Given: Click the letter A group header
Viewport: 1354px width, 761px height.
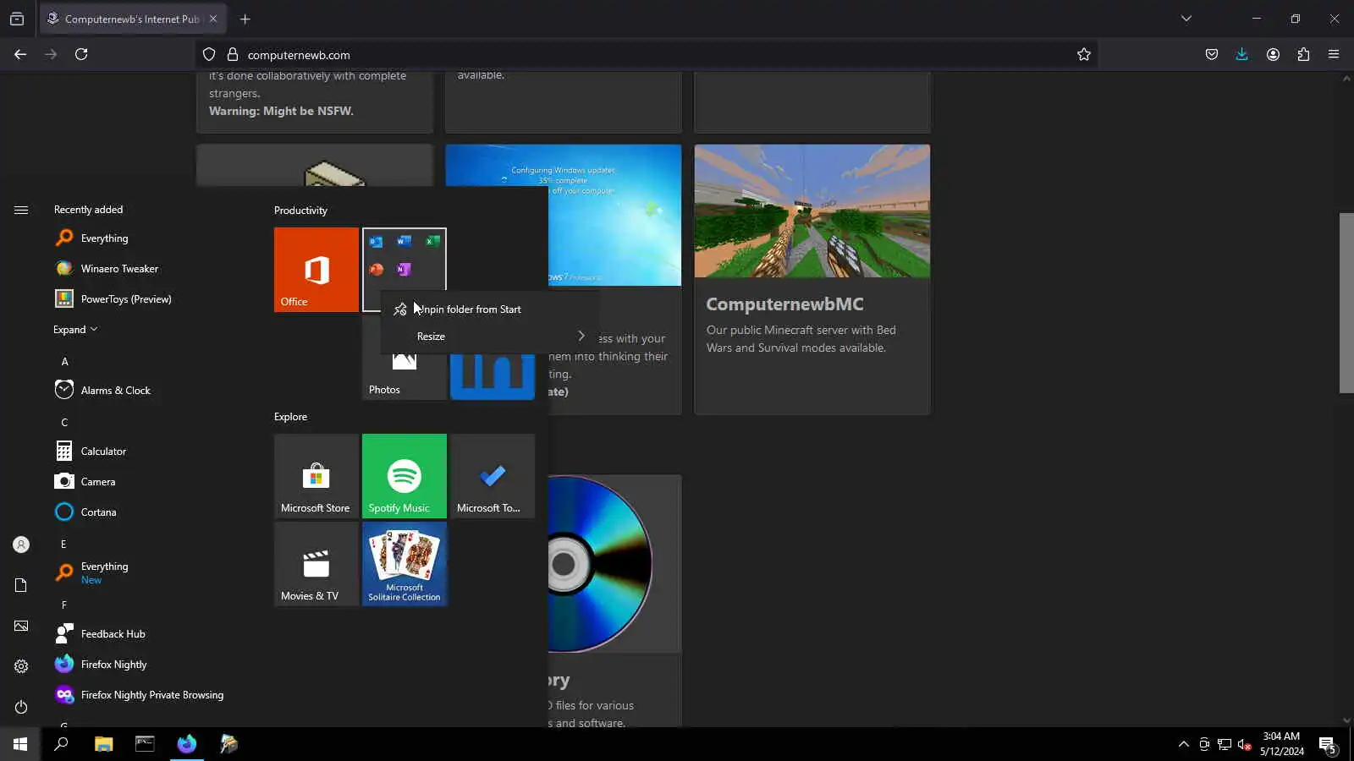Looking at the screenshot, I should tap(64, 362).
